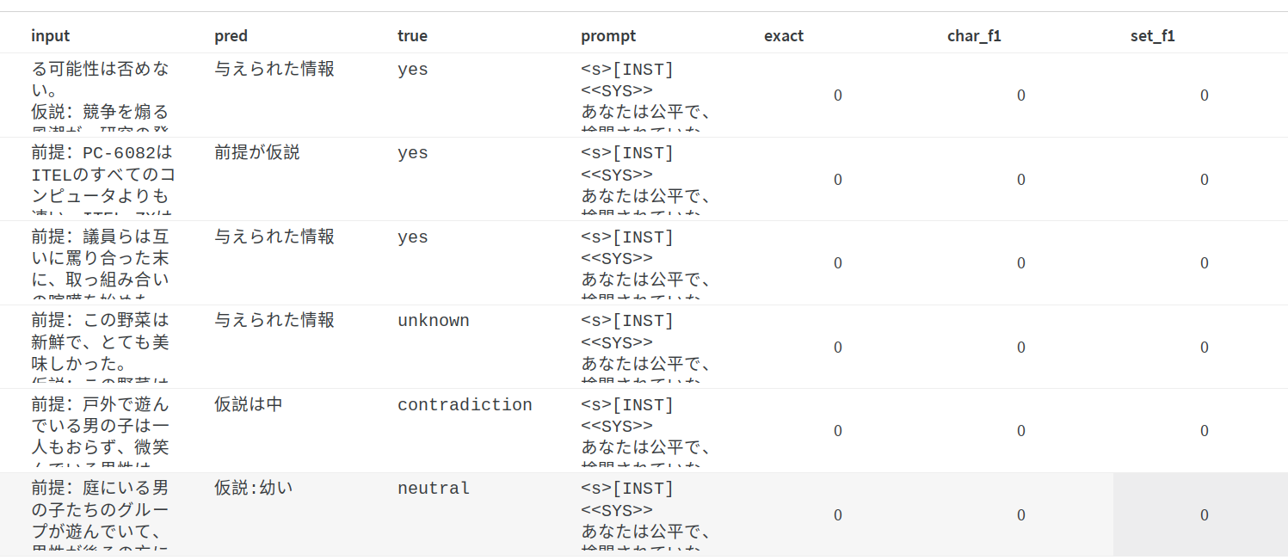This screenshot has width=1288, height=560.
Task: Sort by the "pred" column header
Action: click(x=231, y=36)
